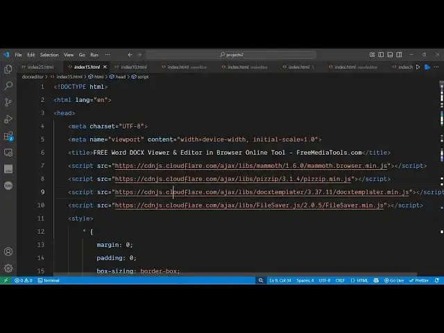
Task: Click the horizontal scrollbar under the editor
Action: (235, 275)
